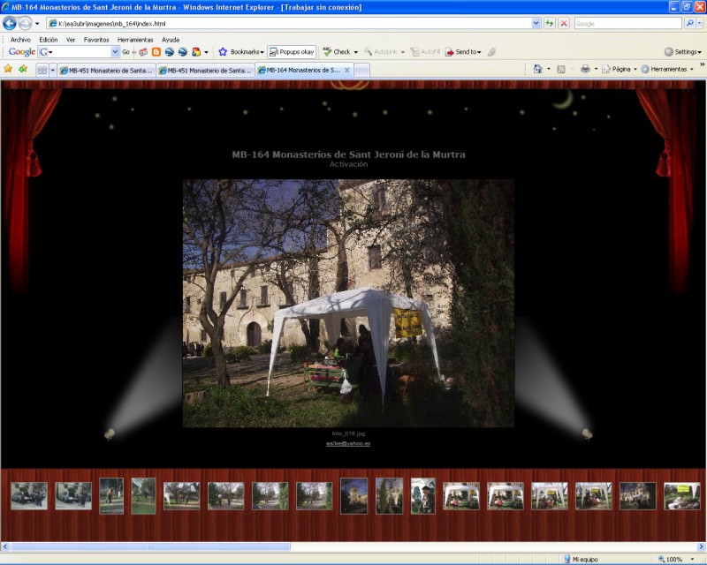Click the browser Forward arrow button
Screen dimensions: 707x565
pos(26,23)
